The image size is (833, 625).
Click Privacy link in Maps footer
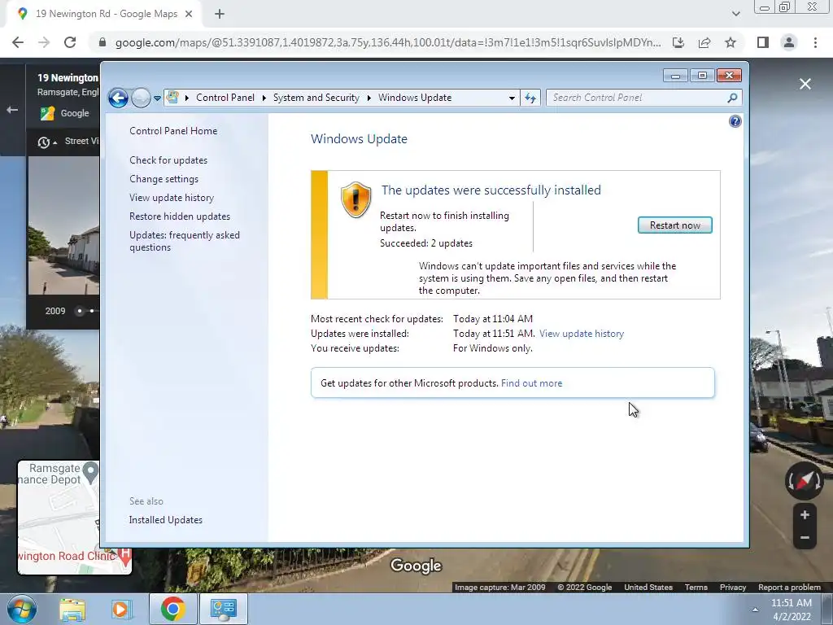tap(733, 588)
